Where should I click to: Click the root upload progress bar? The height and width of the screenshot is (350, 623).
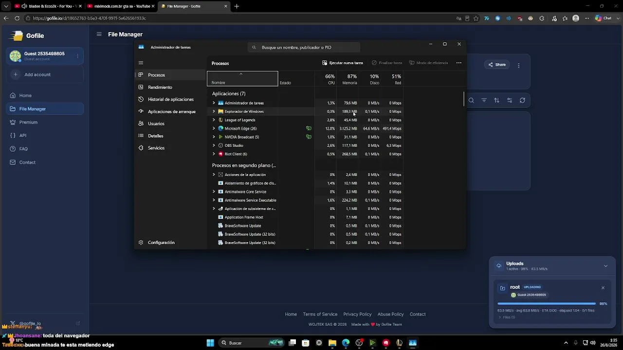point(547,304)
